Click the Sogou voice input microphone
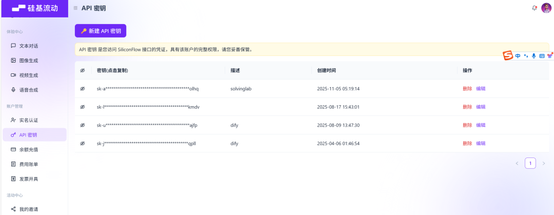The width and height of the screenshot is (554, 215). (534, 56)
